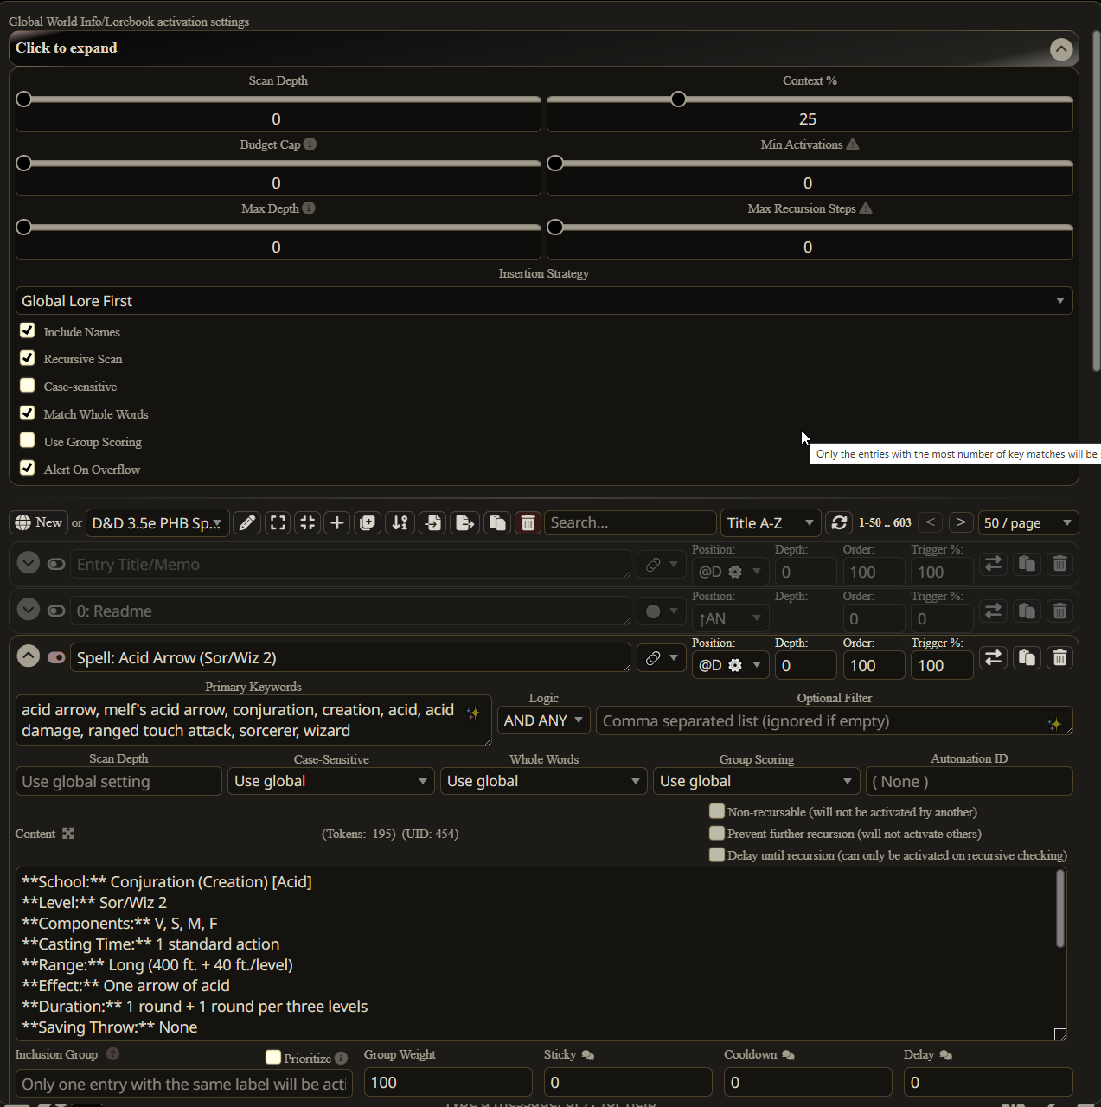Open the Acid Arrow Position @D dropdown
The height and width of the screenshot is (1107, 1101).
point(731,665)
